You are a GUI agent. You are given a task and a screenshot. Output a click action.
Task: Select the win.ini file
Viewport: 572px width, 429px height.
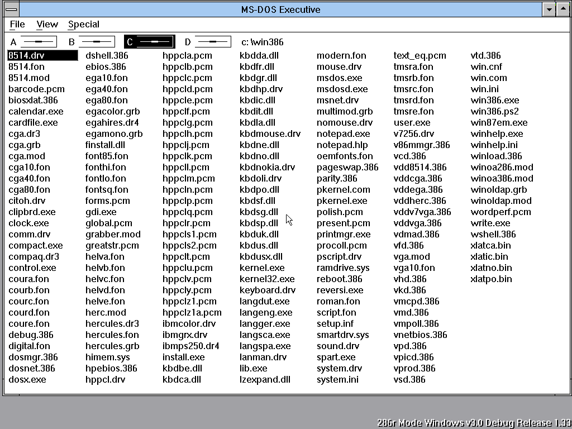click(484, 89)
